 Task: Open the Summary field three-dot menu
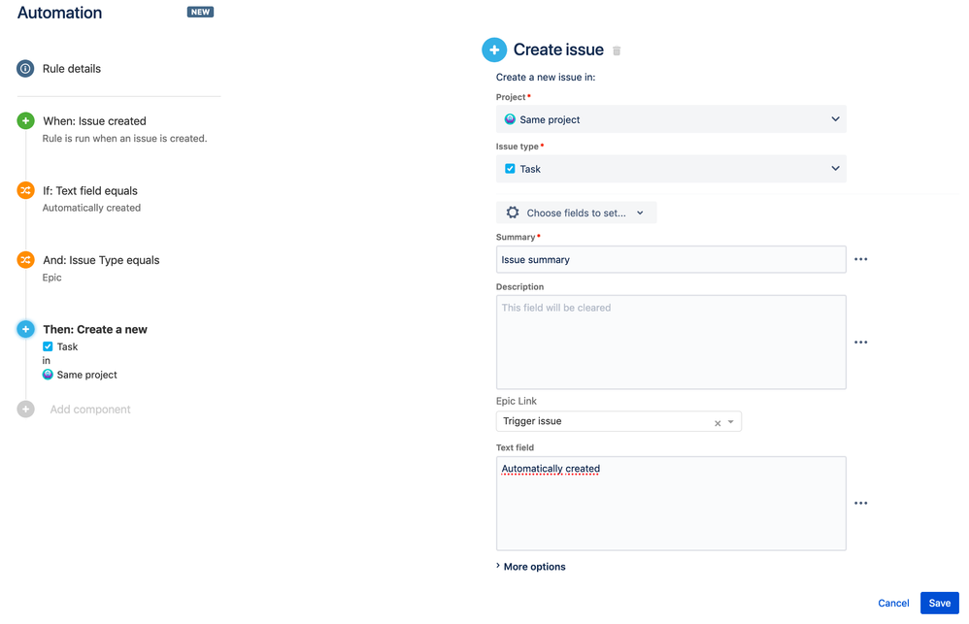point(861,259)
